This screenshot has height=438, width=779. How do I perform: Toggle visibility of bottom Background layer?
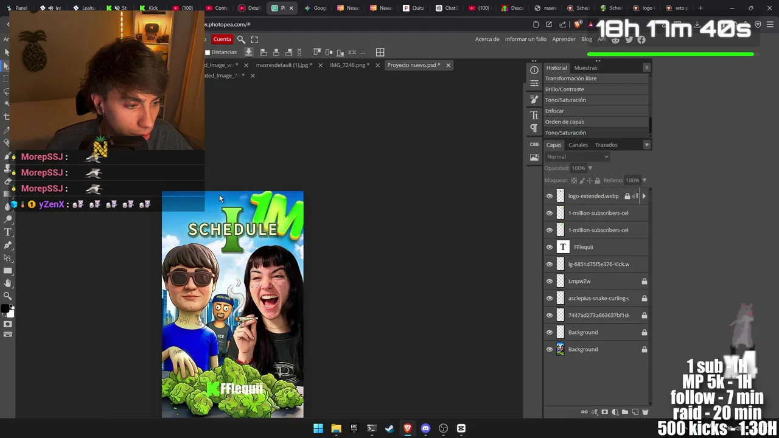[x=550, y=349]
